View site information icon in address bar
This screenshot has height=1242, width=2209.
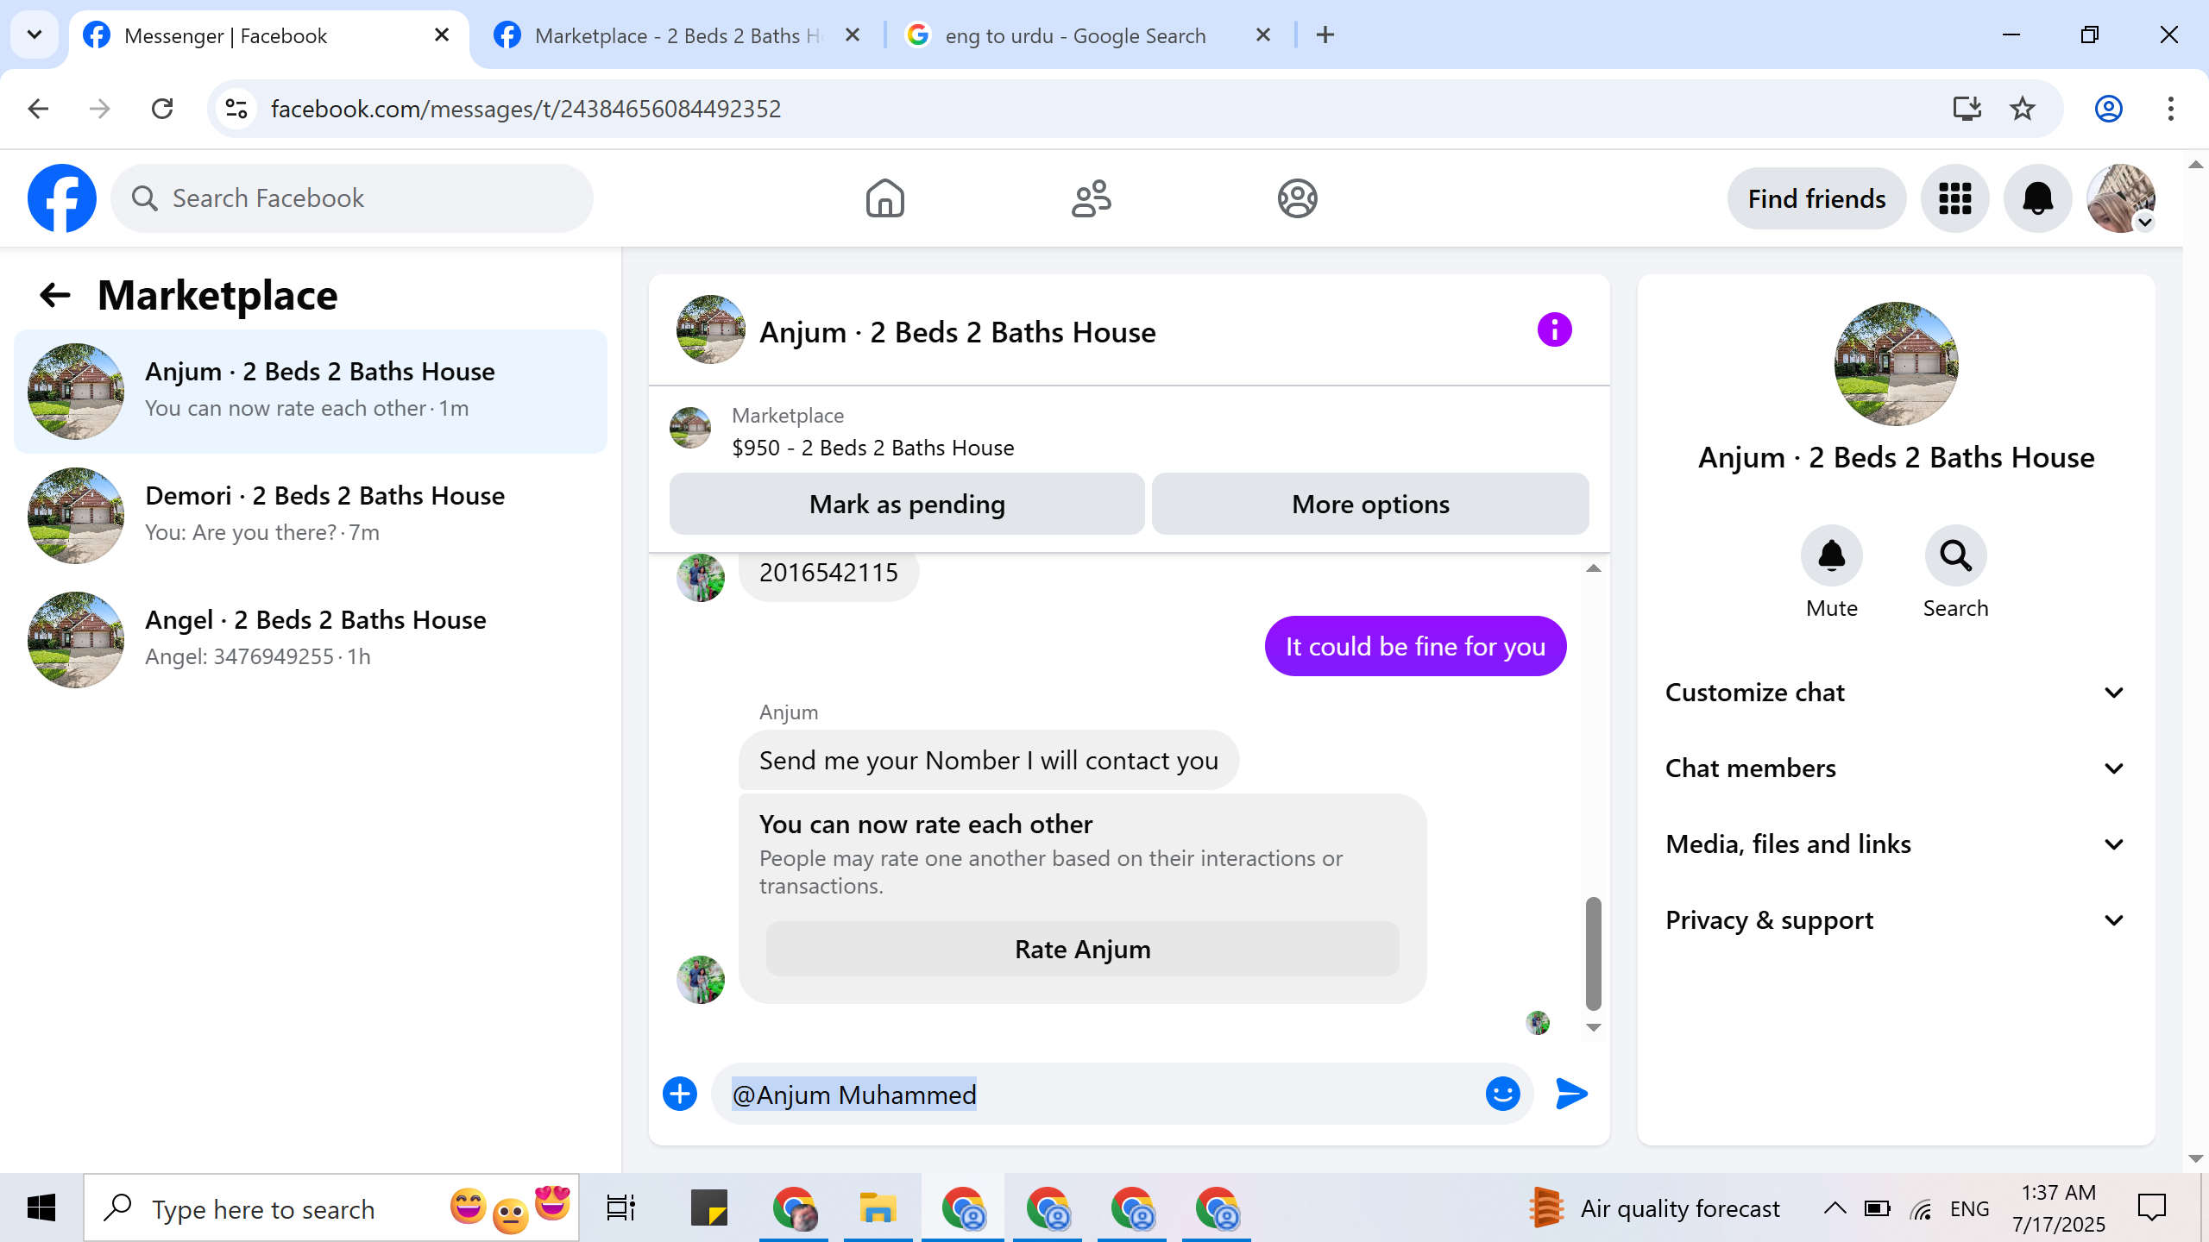[x=236, y=109]
